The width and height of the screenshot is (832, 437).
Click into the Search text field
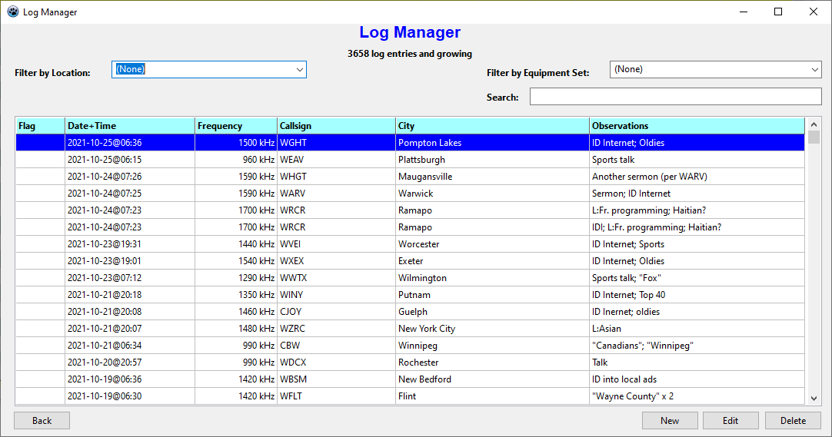(675, 97)
